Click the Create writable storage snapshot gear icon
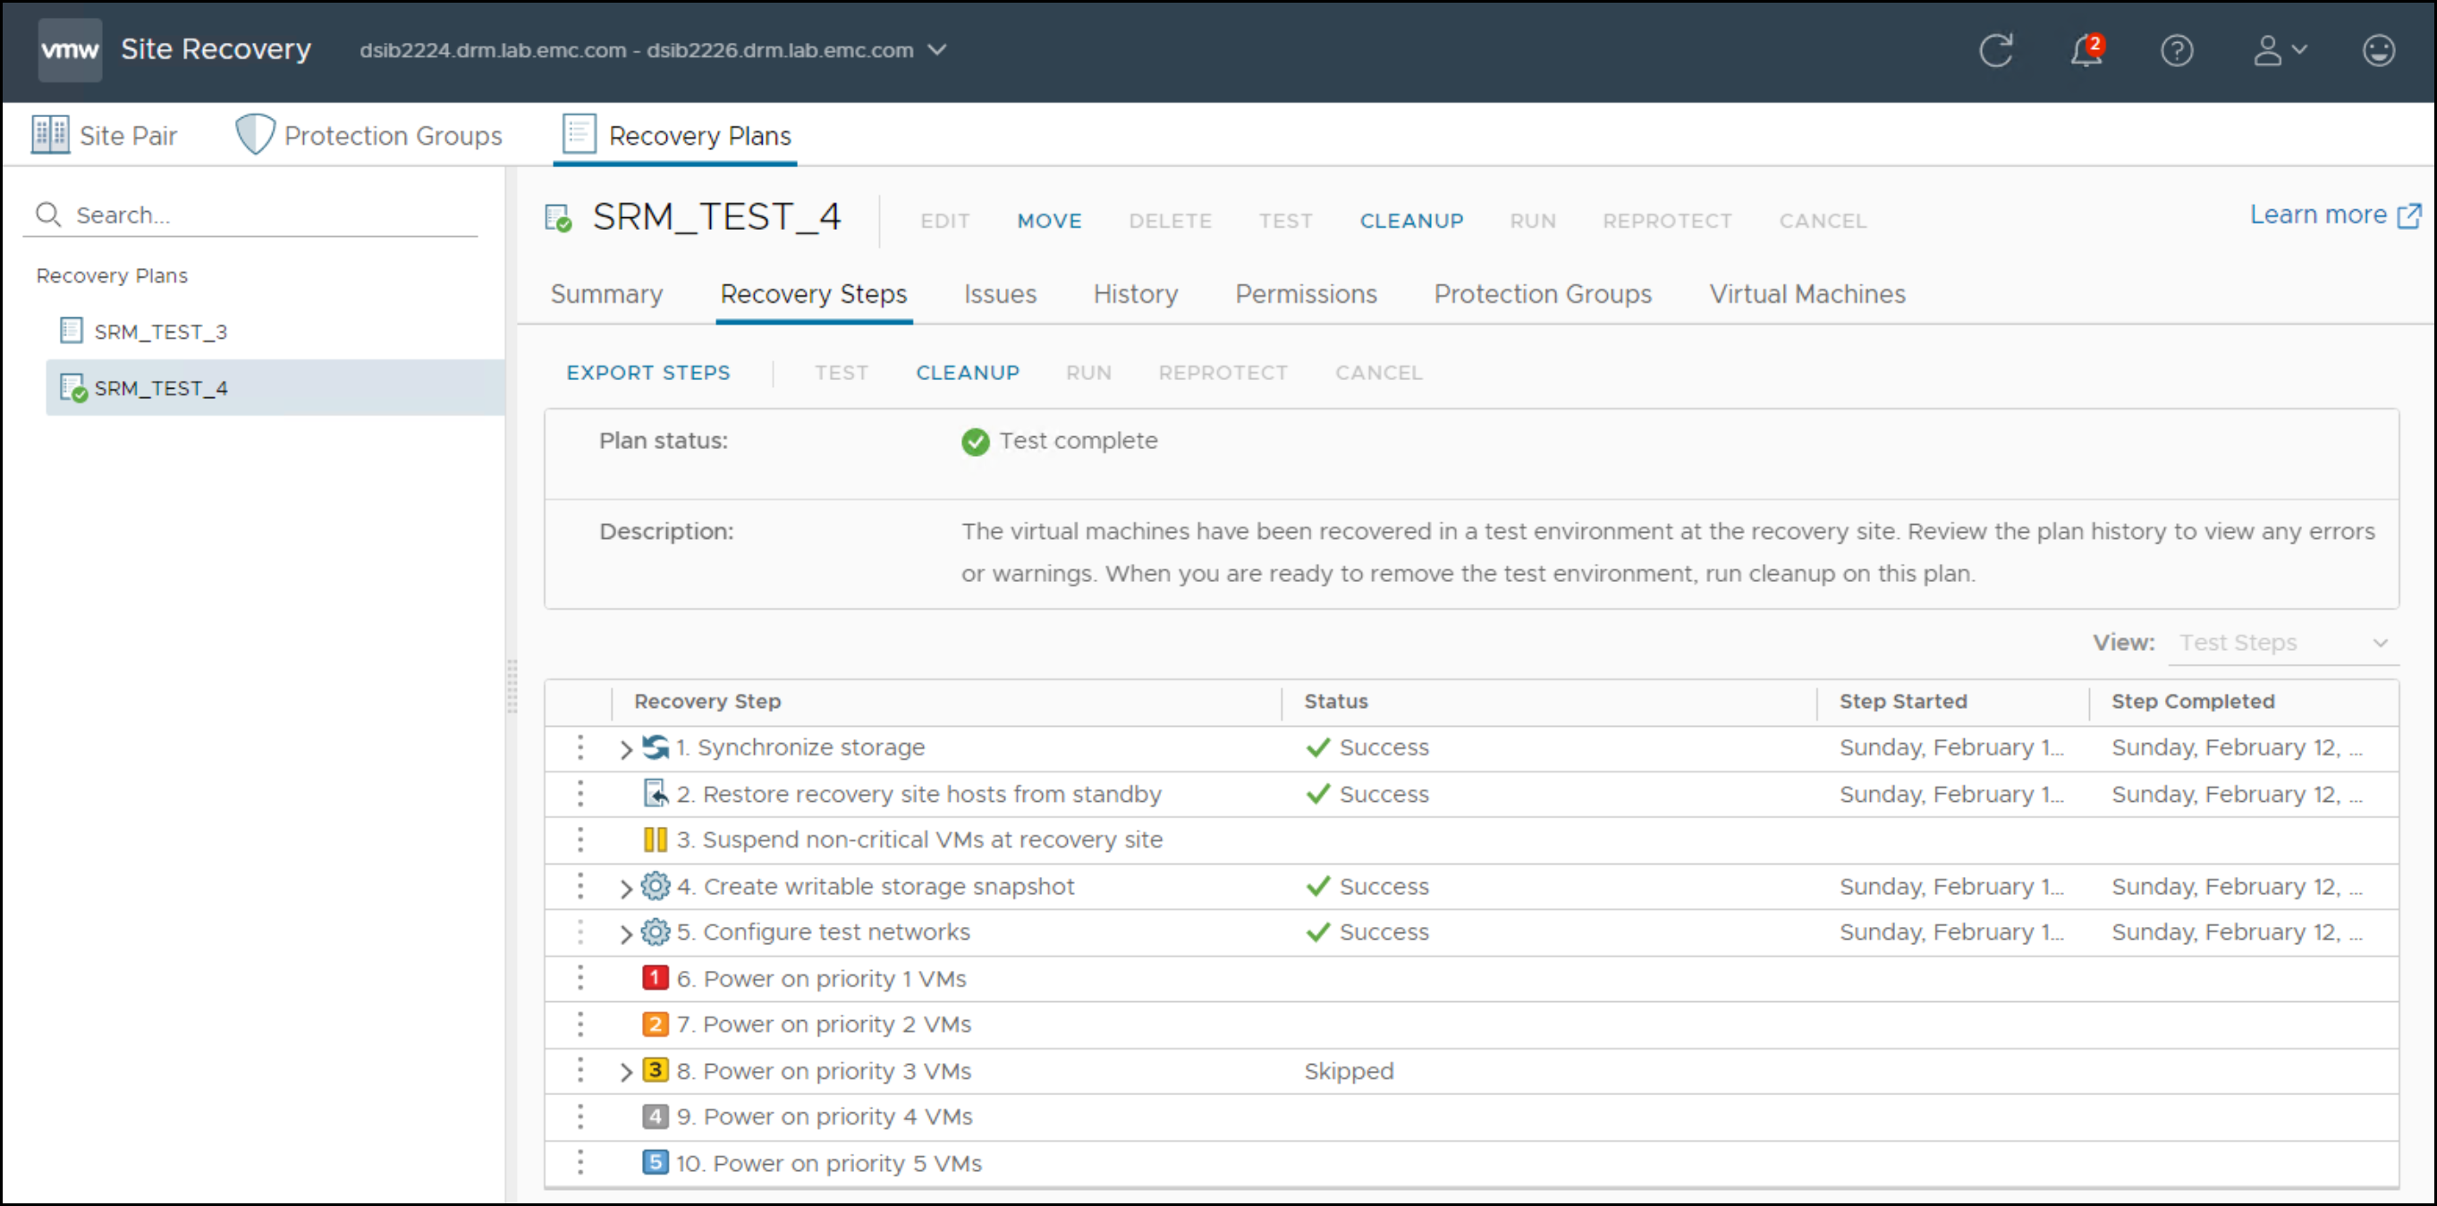Viewport: 2437px width, 1206px height. click(x=655, y=886)
